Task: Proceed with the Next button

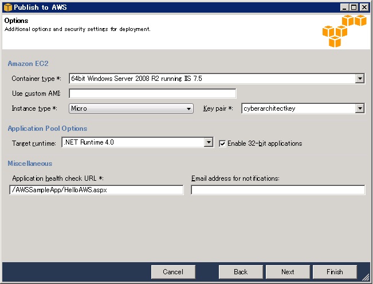Action: click(x=288, y=272)
